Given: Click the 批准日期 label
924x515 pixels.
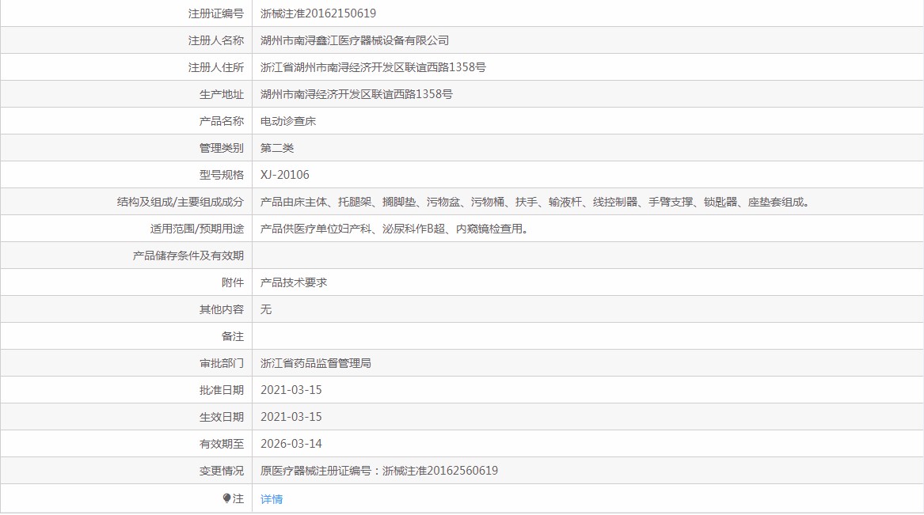Looking at the screenshot, I should (x=222, y=390).
